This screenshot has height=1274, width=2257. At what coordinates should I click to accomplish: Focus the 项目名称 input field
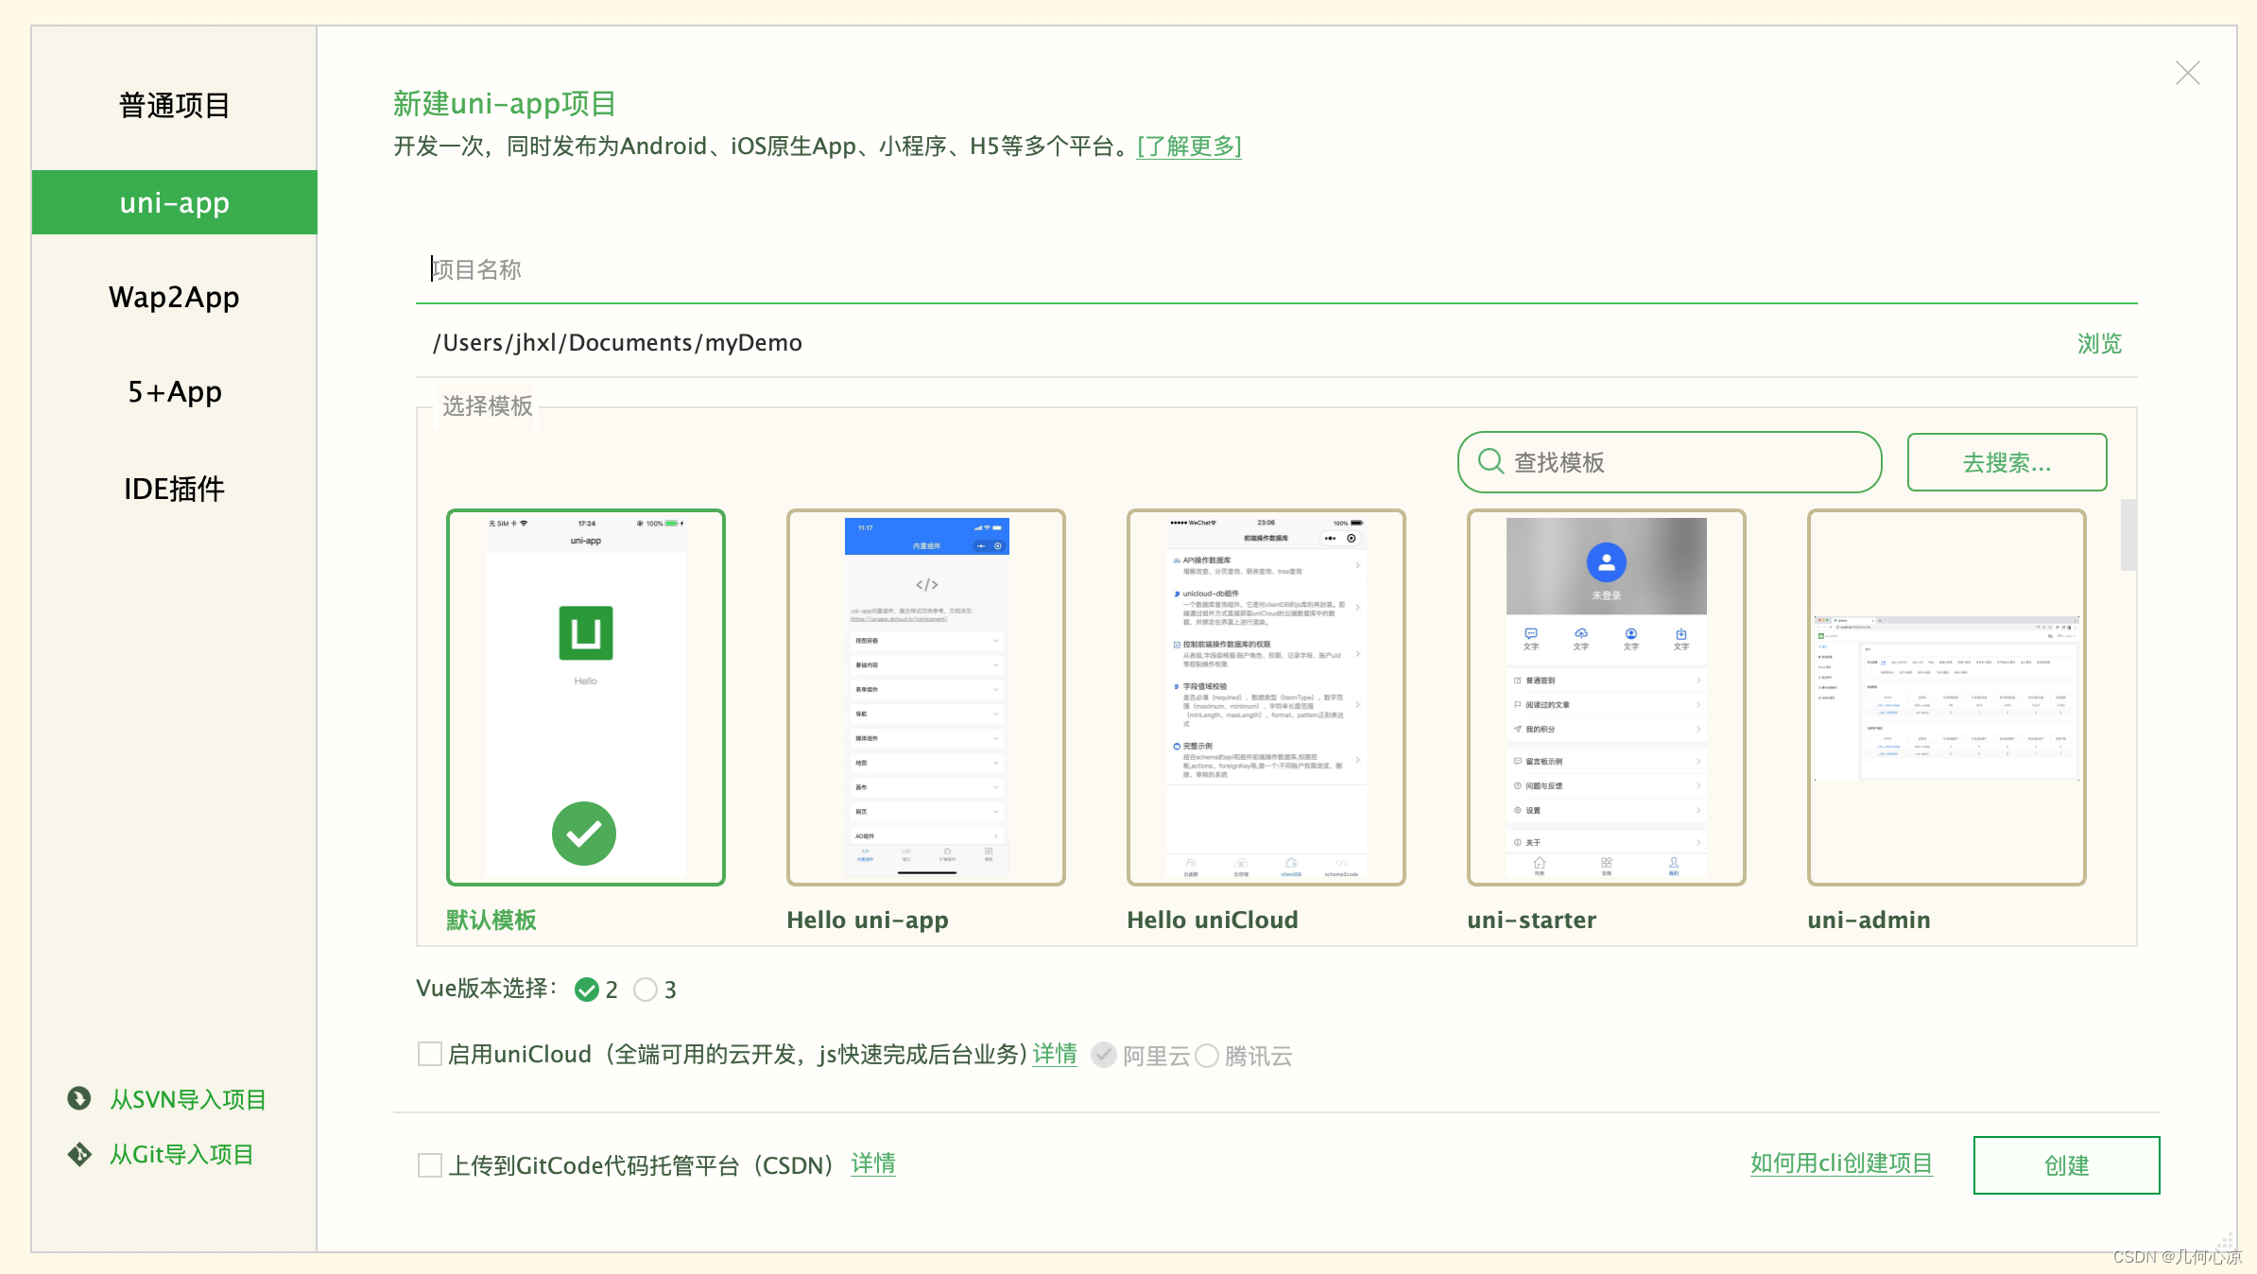[x=1276, y=270]
